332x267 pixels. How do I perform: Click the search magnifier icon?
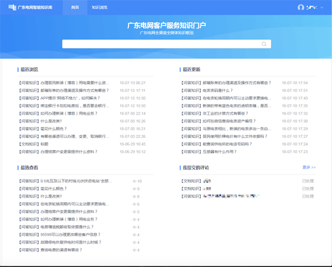click(264, 44)
